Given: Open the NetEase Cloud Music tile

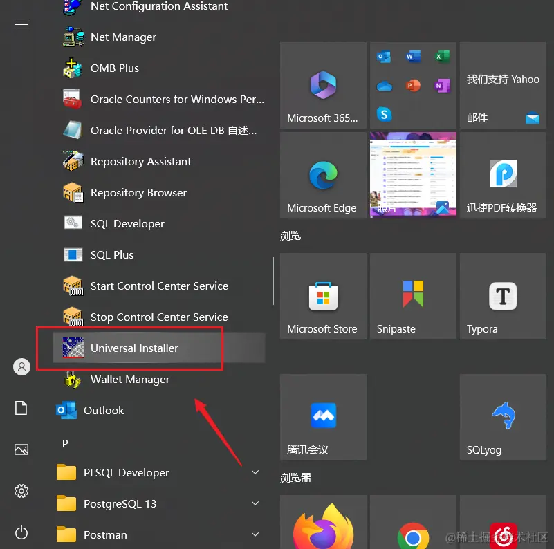Looking at the screenshot, I should point(503,522).
